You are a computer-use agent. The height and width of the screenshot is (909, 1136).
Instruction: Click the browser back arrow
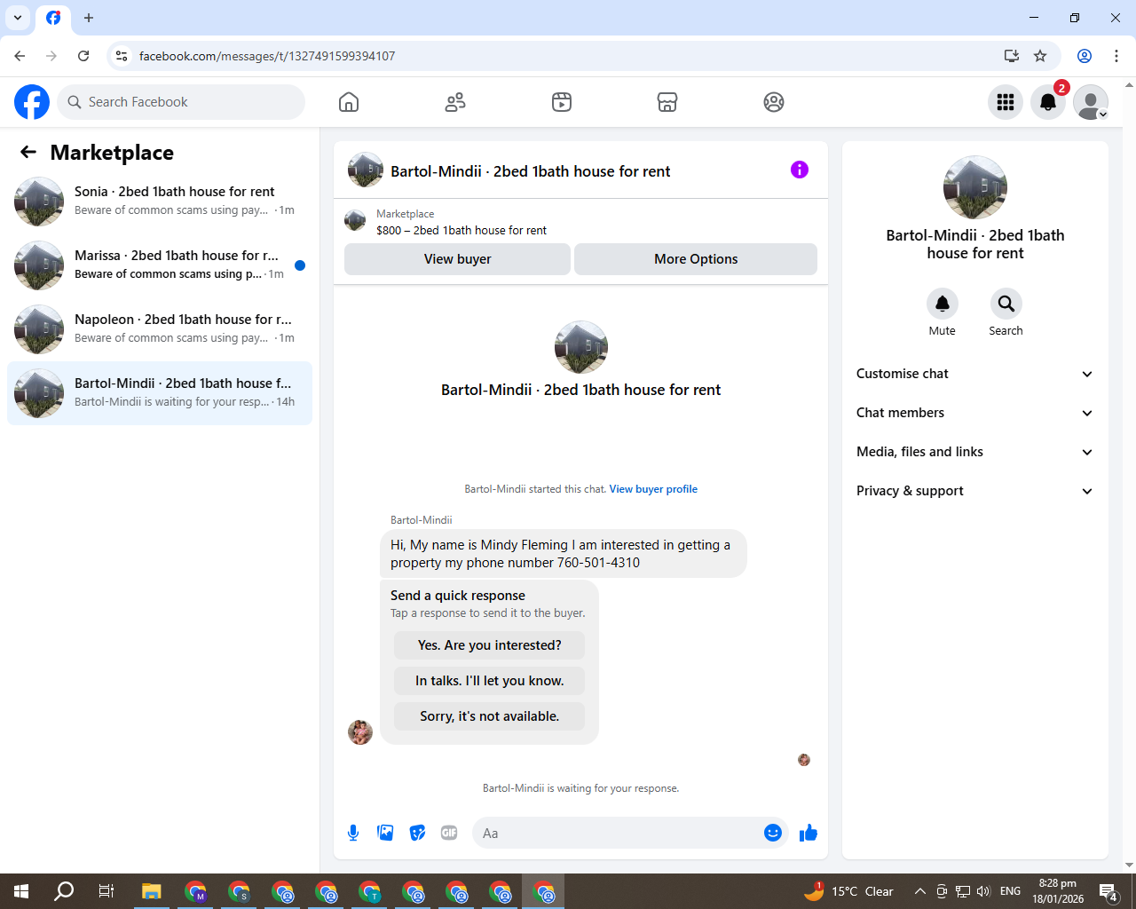coord(20,56)
